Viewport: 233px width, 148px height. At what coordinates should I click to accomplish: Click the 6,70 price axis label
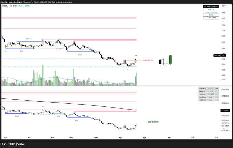click(x=223, y=36)
